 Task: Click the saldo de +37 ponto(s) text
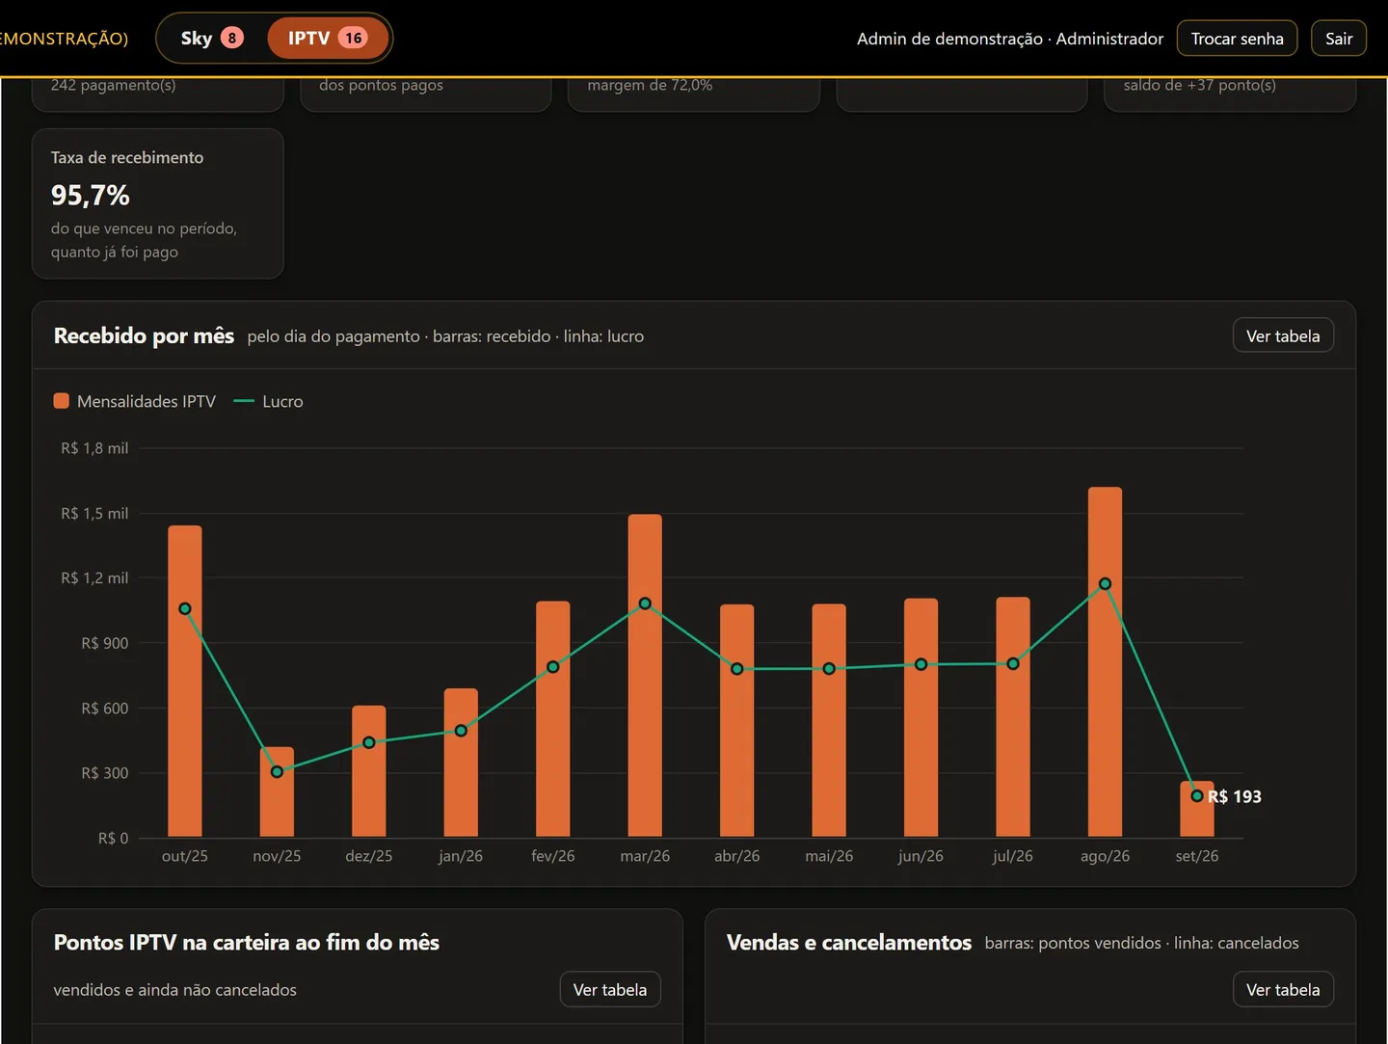coord(1199,85)
